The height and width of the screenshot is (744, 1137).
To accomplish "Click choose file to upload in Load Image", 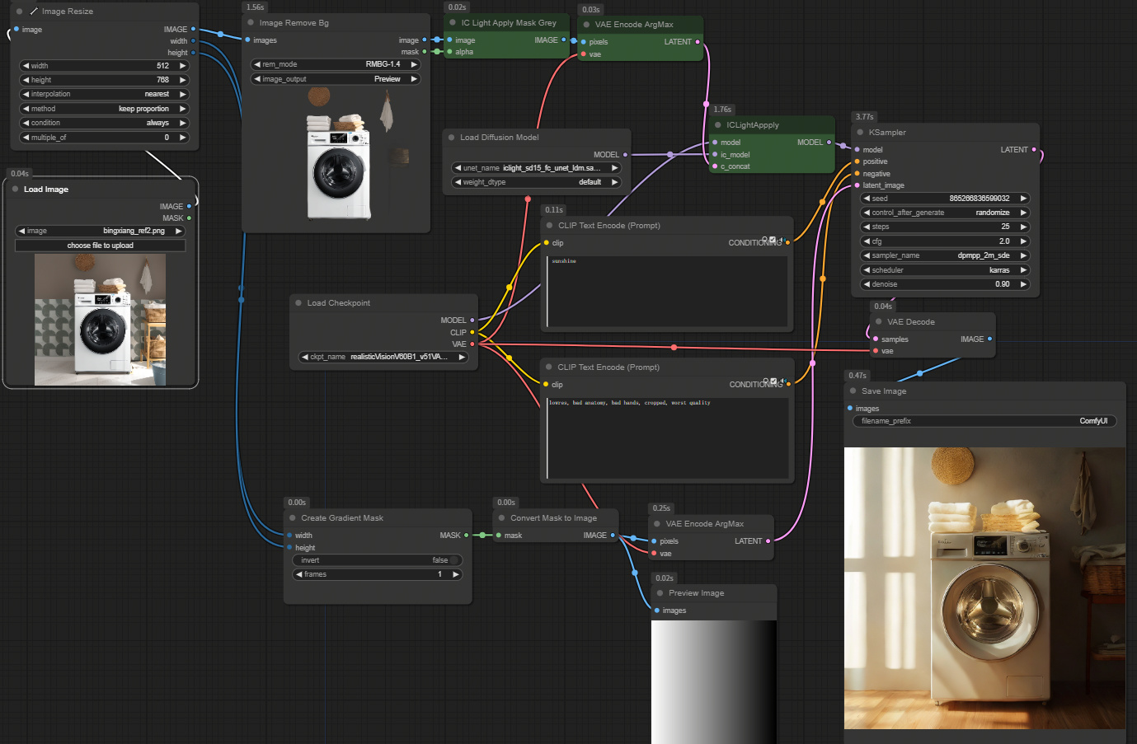I will click(x=100, y=245).
